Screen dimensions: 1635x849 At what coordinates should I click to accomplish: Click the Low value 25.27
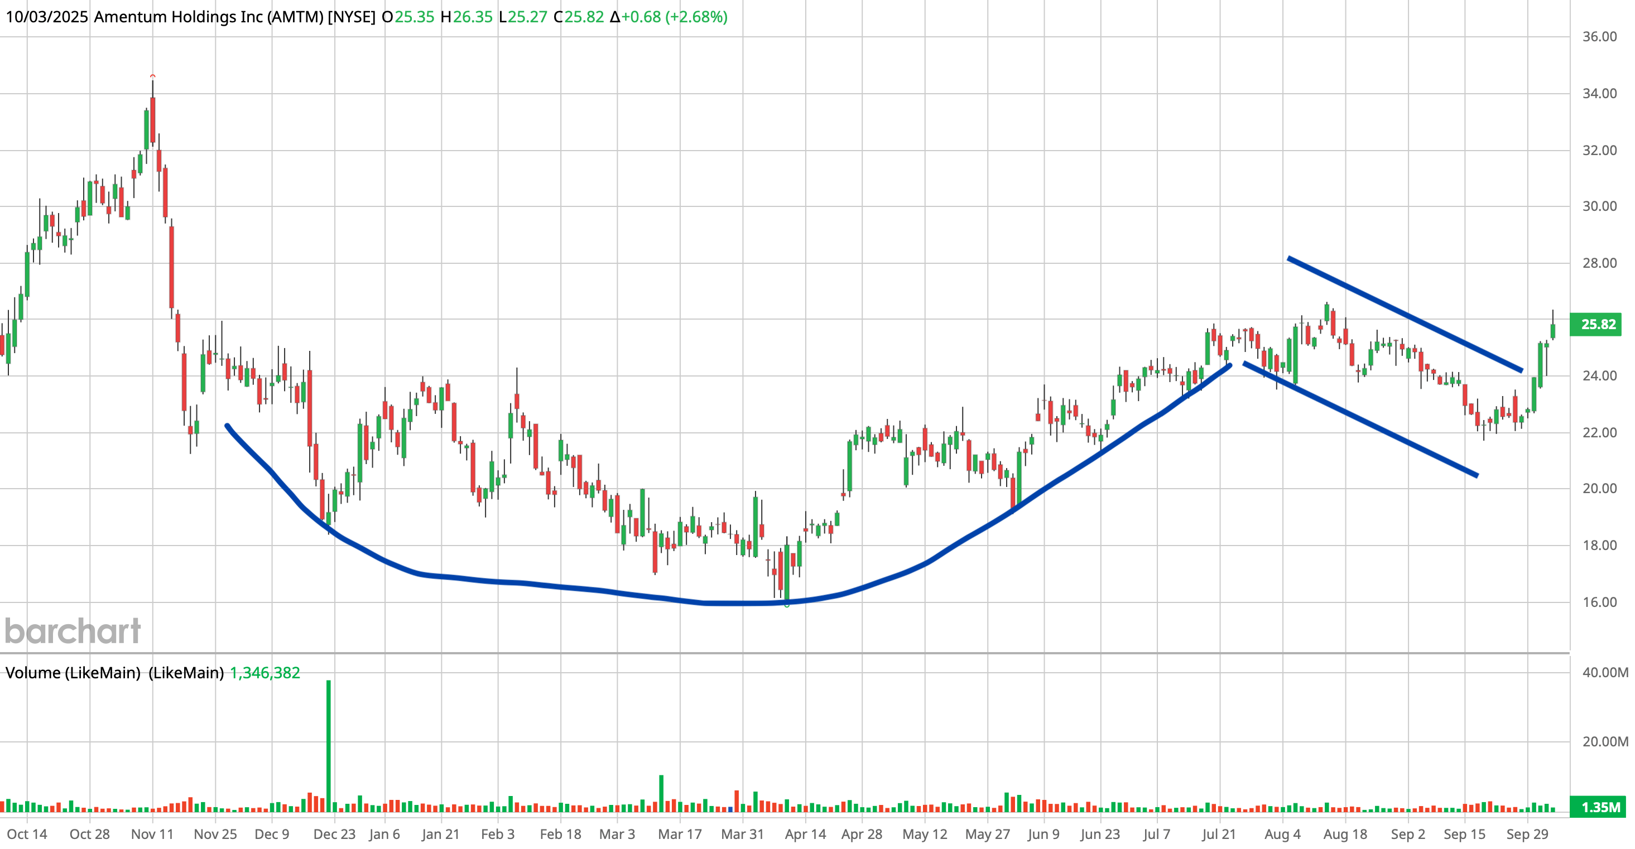[x=526, y=17]
